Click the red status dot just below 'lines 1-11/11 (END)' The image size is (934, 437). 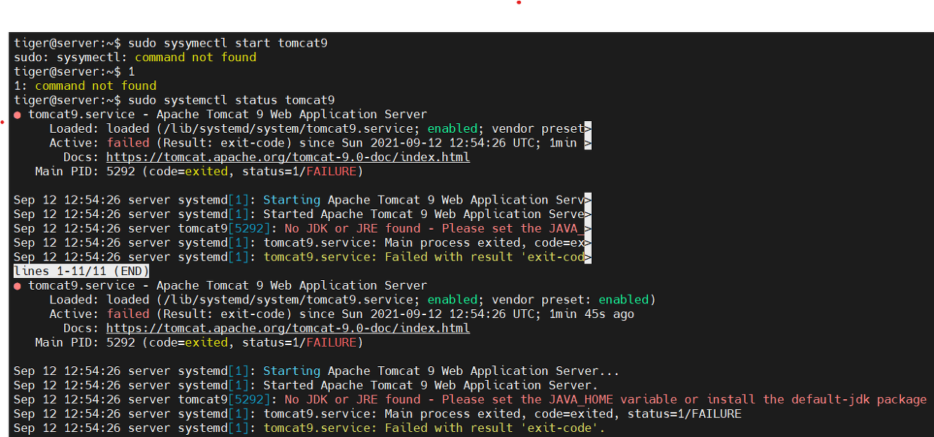(x=18, y=286)
